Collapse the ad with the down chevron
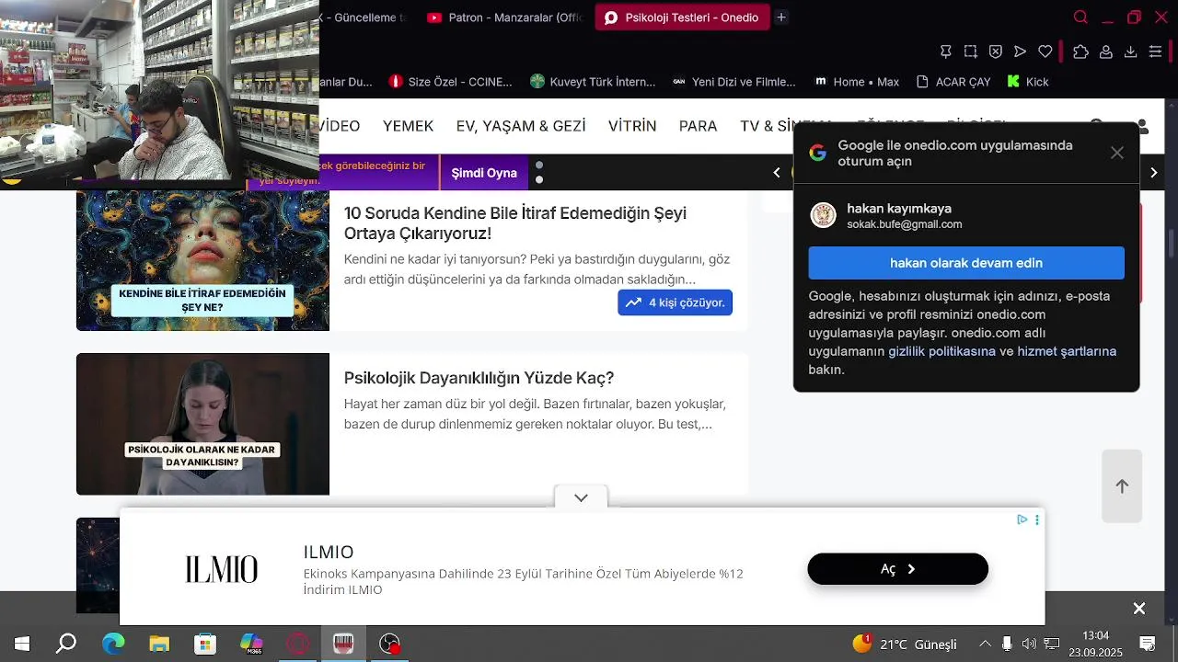The image size is (1178, 662). pyautogui.click(x=581, y=497)
